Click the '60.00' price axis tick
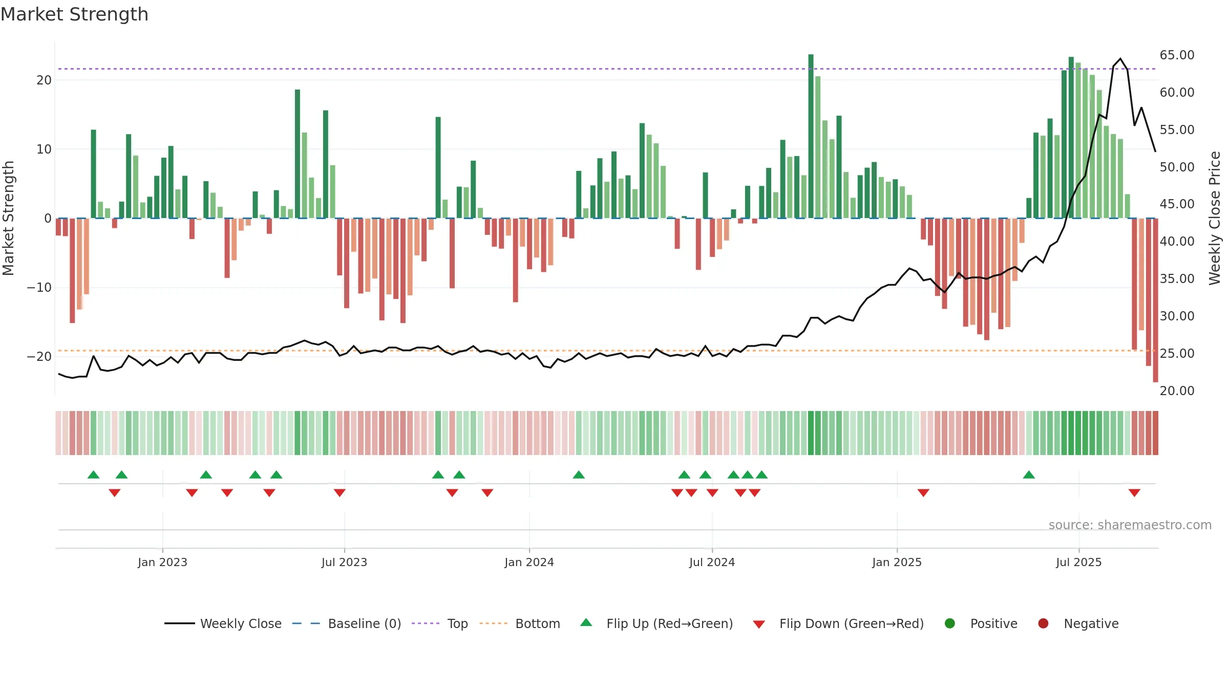The height and width of the screenshot is (691, 1229). coord(1177,93)
